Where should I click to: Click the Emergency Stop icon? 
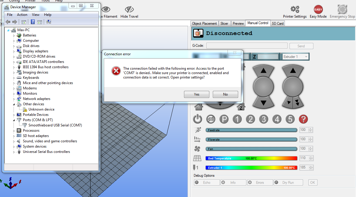(x=342, y=10)
